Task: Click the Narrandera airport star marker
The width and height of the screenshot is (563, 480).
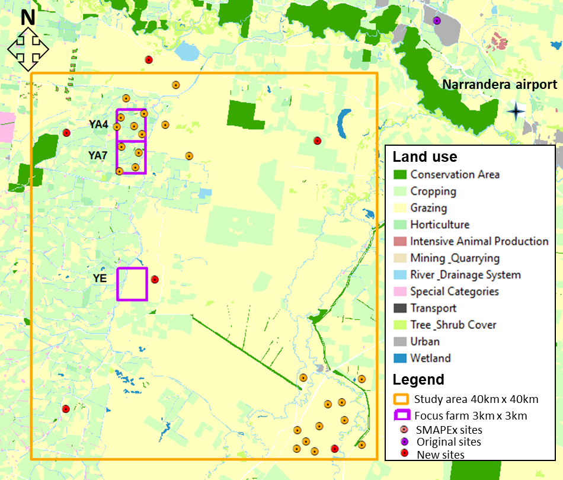Action: point(516,111)
